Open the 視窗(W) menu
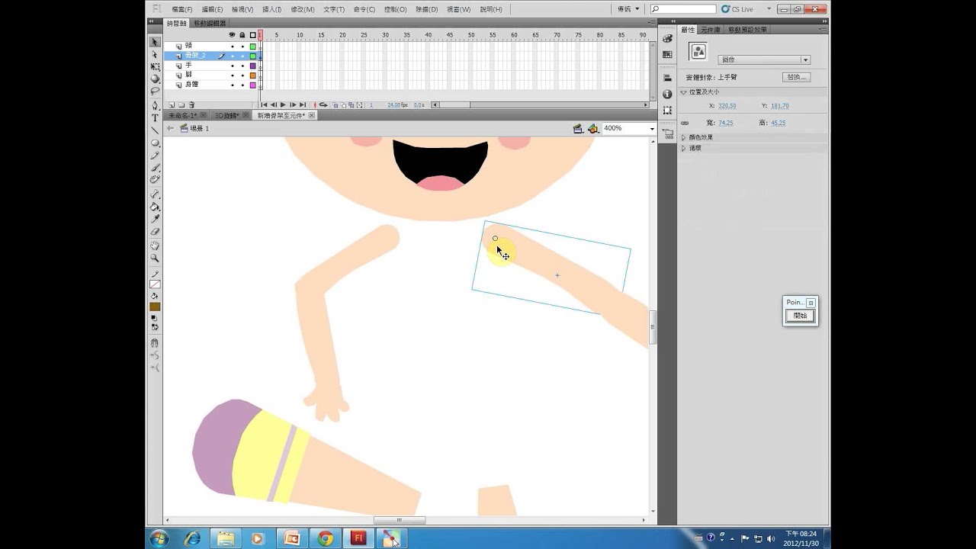This screenshot has height=549, width=976. [458, 9]
